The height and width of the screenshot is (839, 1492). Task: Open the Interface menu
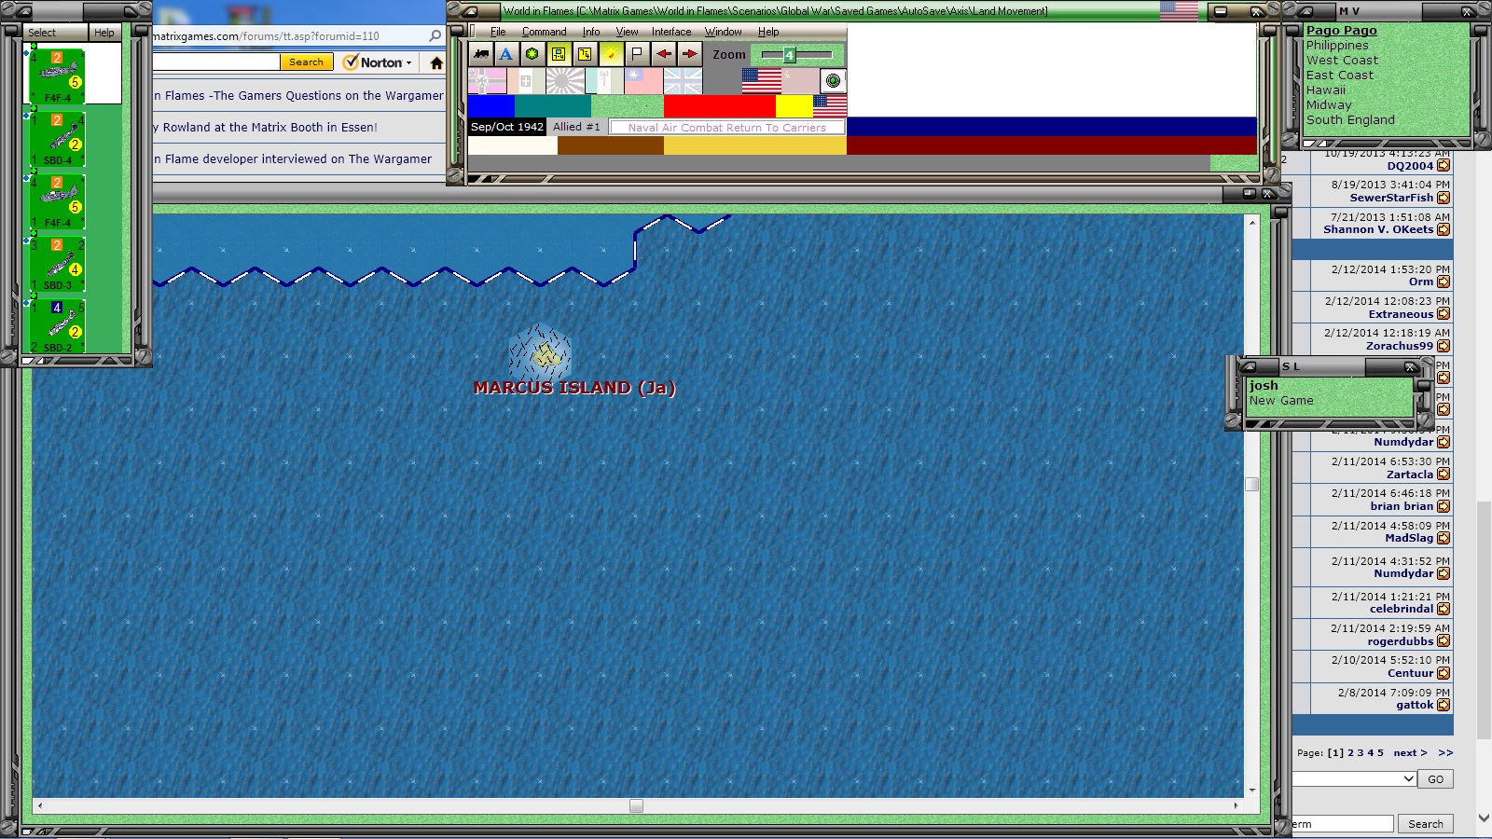671,32
